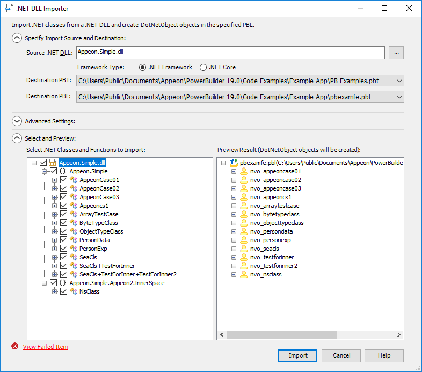Click the object icon for nvo_appeoncs1
Screen dimensions: 422x372
coord(244,197)
